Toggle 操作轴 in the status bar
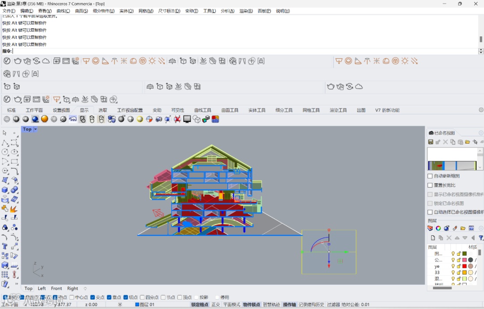The width and height of the screenshot is (484, 309). click(x=289, y=305)
